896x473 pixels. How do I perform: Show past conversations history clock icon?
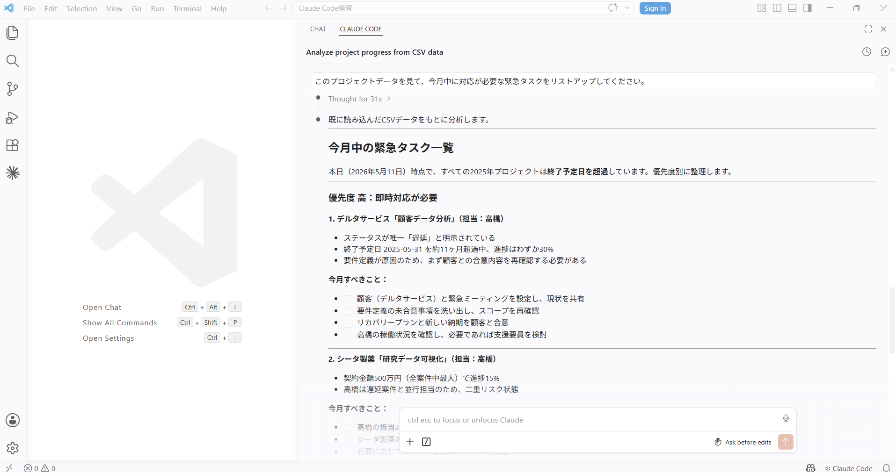867,52
